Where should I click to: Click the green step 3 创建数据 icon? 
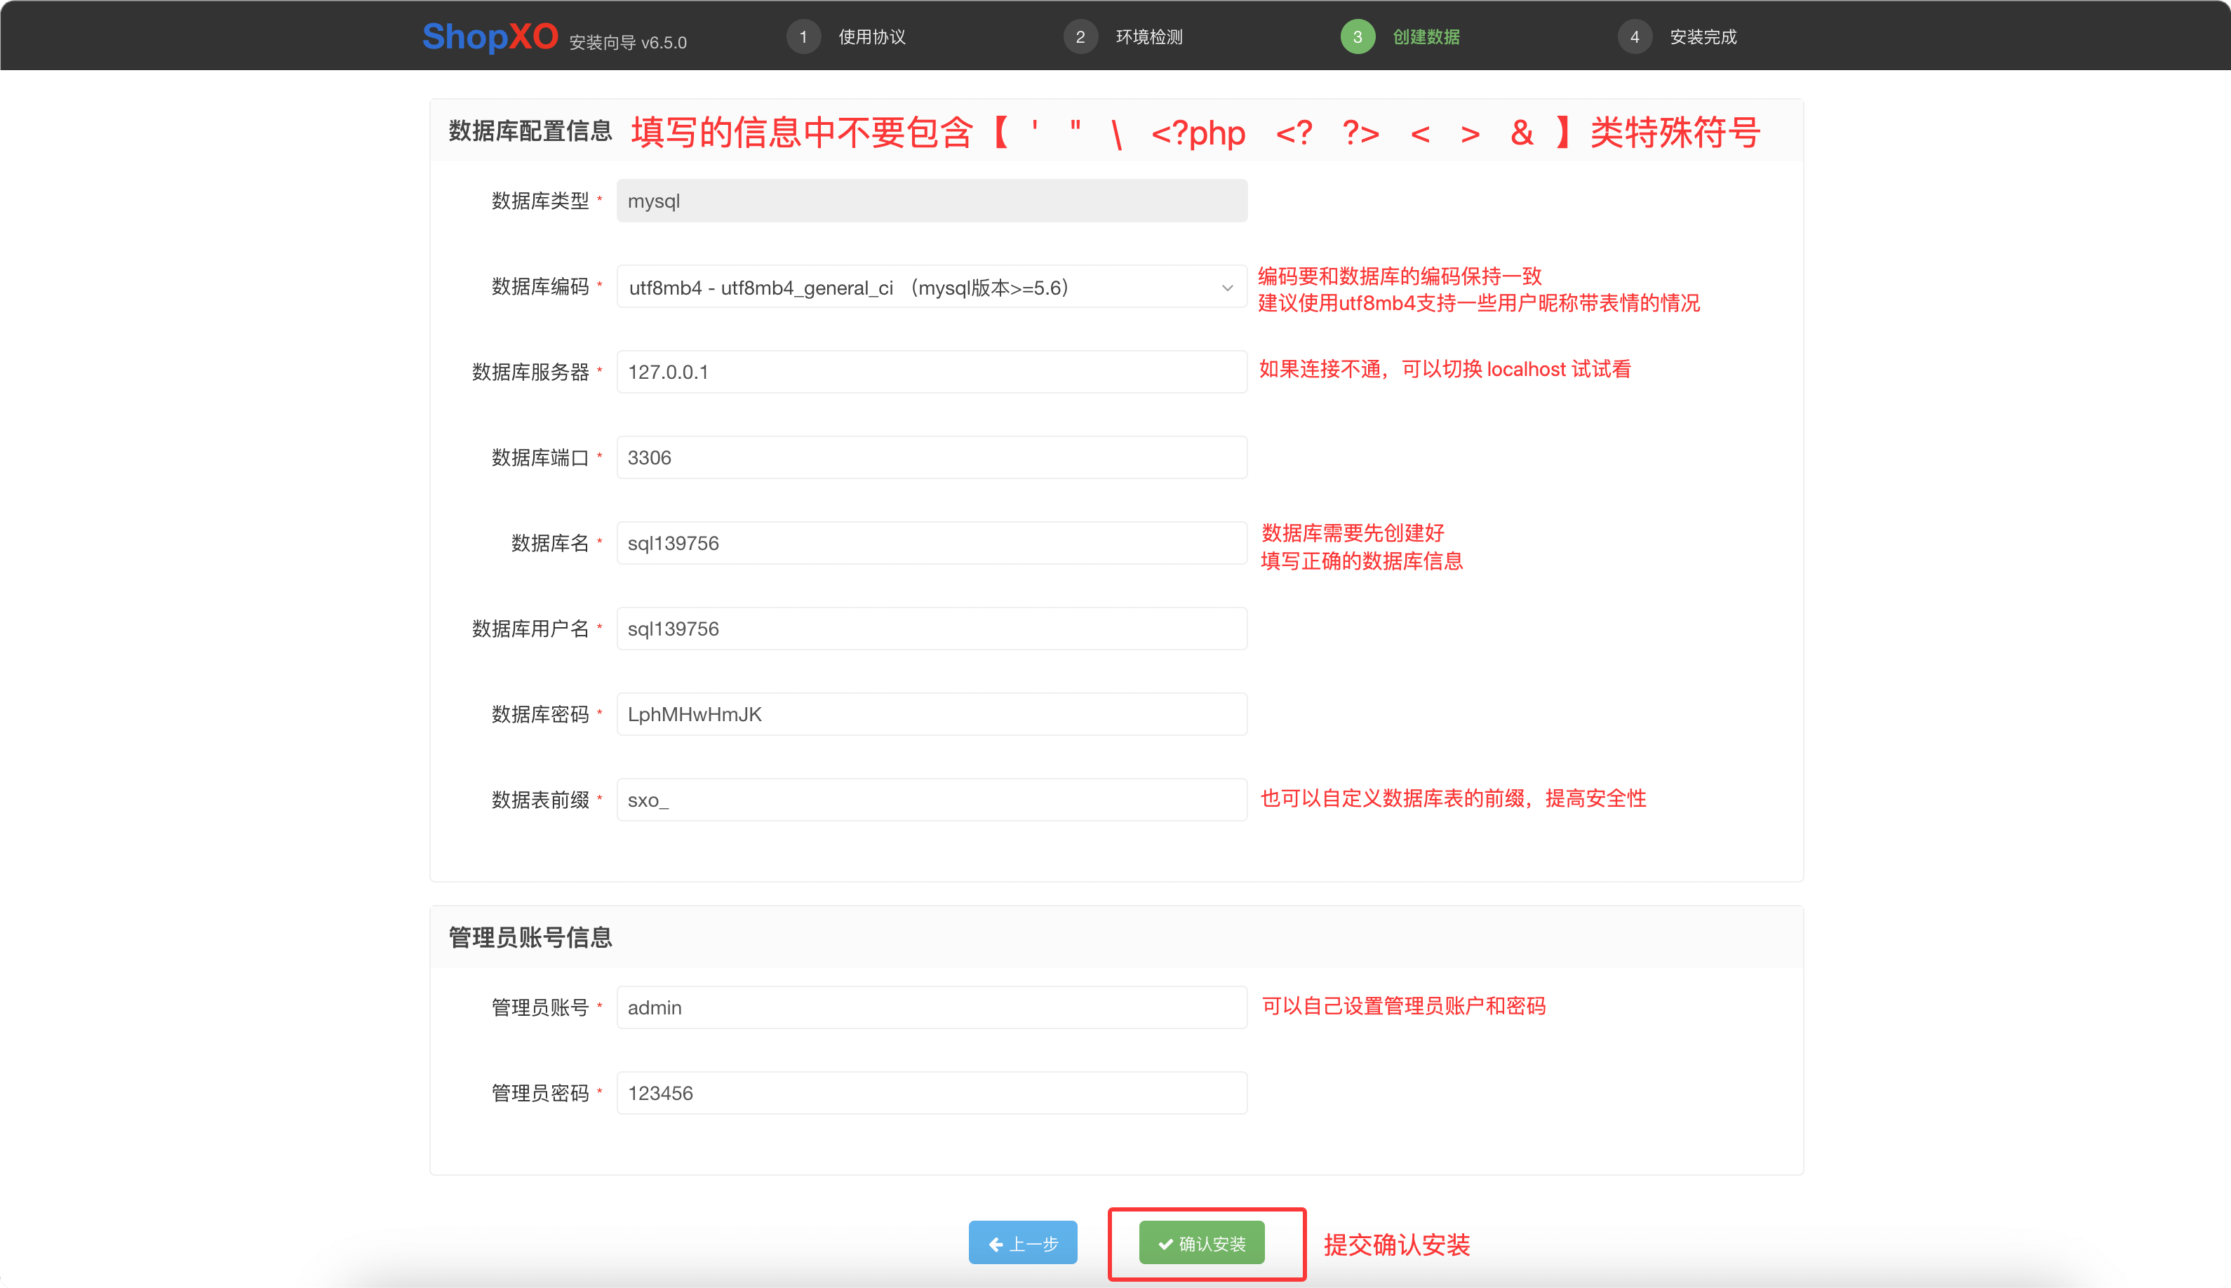(x=1358, y=36)
